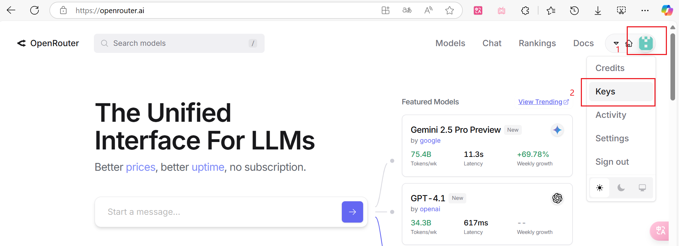This screenshot has height=246, width=679.
Task: Start Read aloud icon
Action: tap(428, 10)
